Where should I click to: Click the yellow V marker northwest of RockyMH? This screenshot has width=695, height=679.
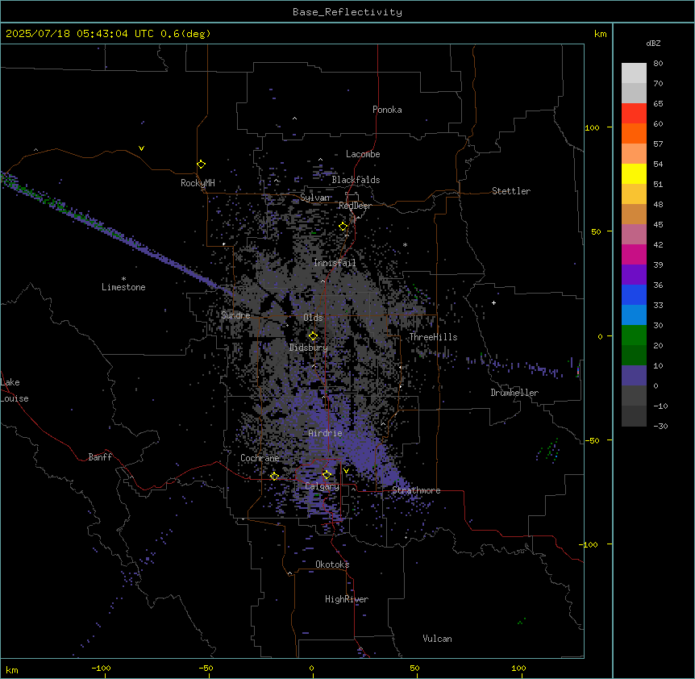141,148
